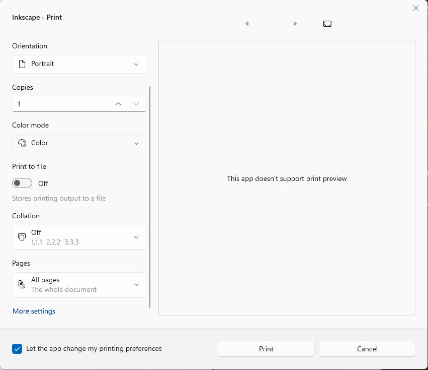Click the Collation stacked pages icon
This screenshot has width=428, height=370.
pos(22,237)
